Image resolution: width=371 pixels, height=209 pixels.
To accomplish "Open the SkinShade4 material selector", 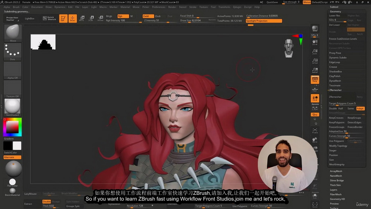I will 13,107.
